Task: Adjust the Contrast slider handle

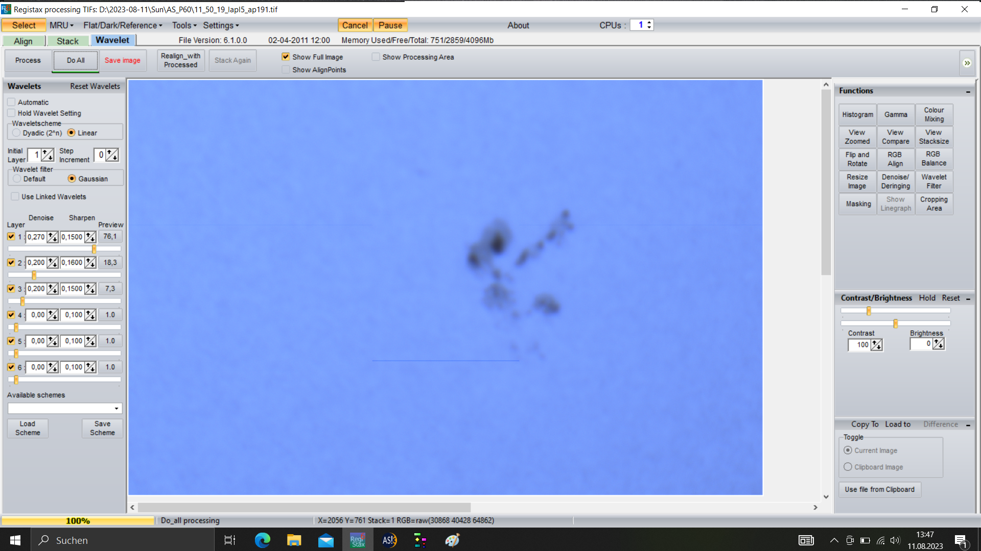Action: (869, 311)
